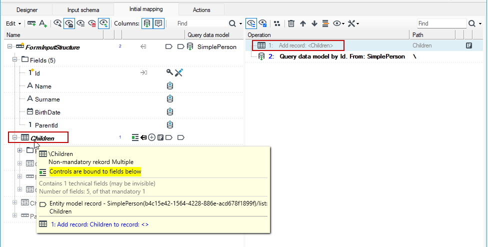Click the add record structure icon
This screenshot has width=488, height=247.
point(31,23)
